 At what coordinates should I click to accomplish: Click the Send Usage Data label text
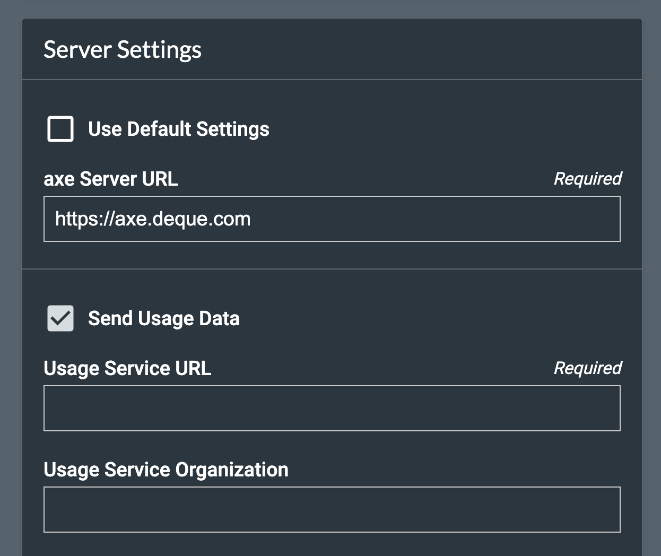[x=164, y=318]
